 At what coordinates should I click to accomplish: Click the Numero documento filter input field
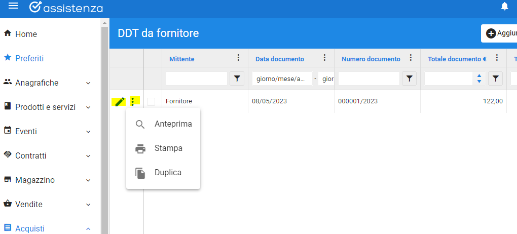pyautogui.click(x=368, y=79)
